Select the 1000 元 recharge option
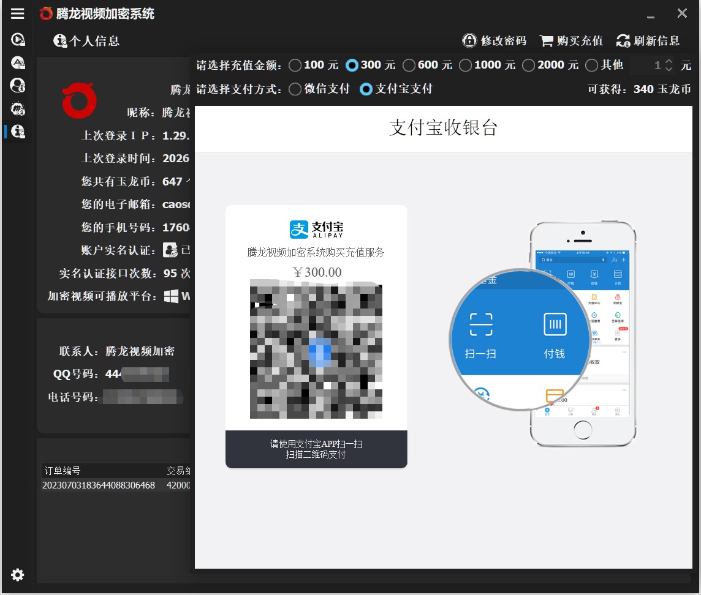701x595 pixels. [466, 65]
